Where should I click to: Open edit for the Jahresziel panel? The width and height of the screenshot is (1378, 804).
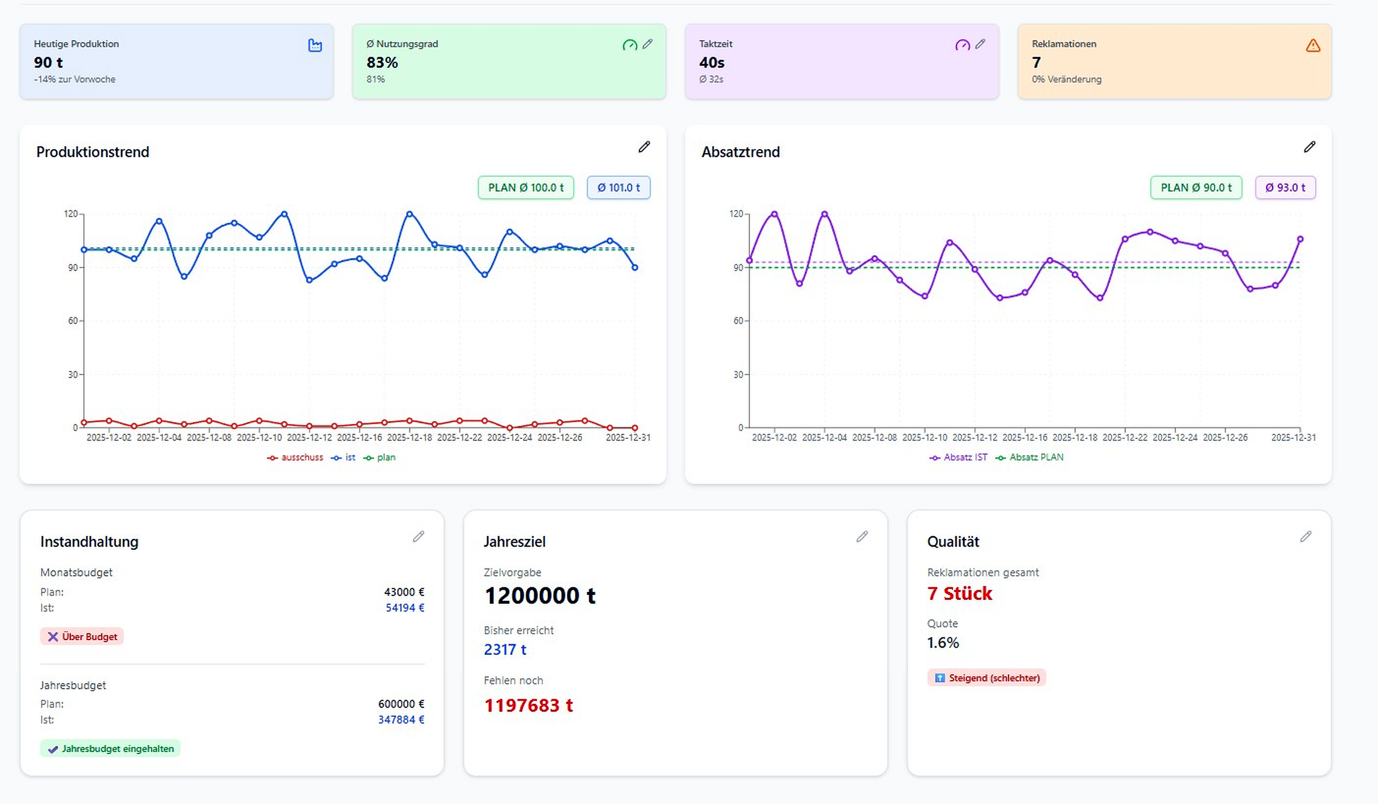click(862, 536)
